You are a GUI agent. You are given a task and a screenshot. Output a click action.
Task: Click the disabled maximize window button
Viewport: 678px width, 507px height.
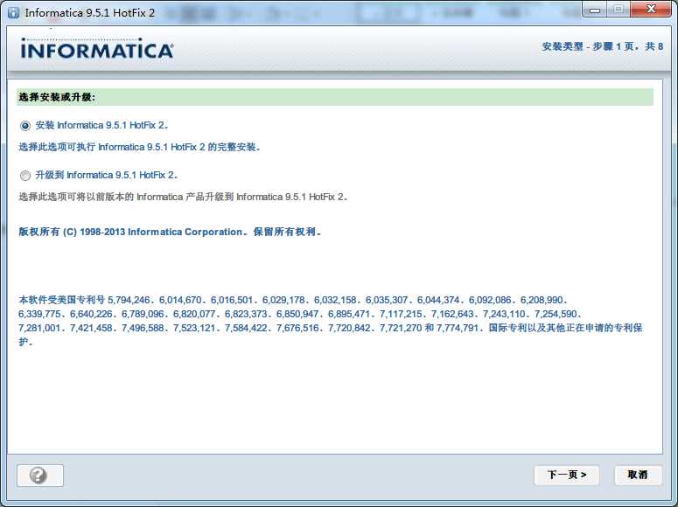click(619, 10)
